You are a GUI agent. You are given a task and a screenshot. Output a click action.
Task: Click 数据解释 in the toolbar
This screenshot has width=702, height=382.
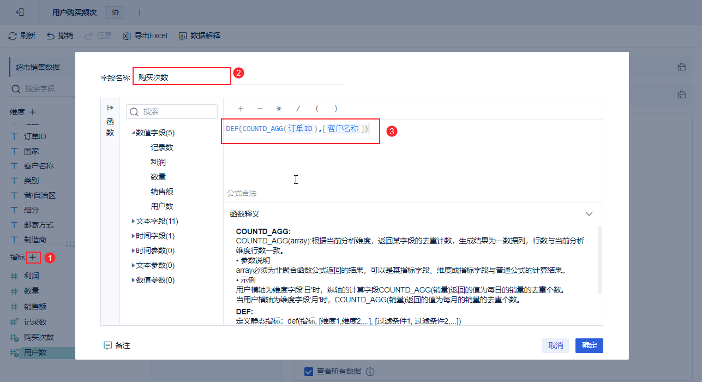click(x=200, y=35)
